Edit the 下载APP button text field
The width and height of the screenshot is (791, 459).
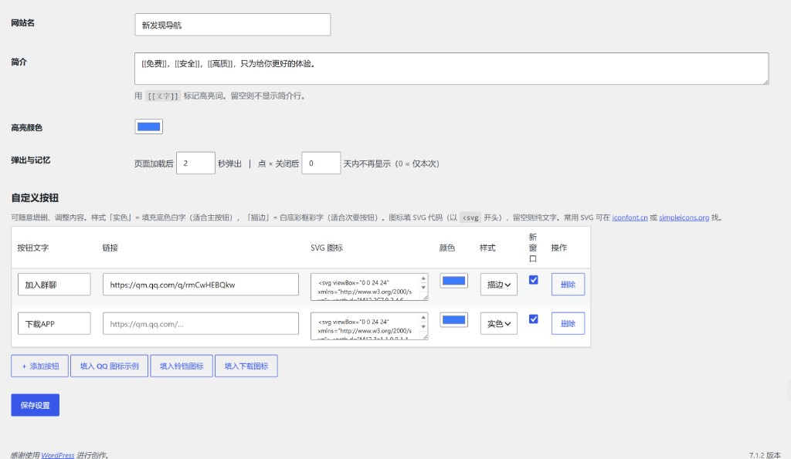(54, 323)
